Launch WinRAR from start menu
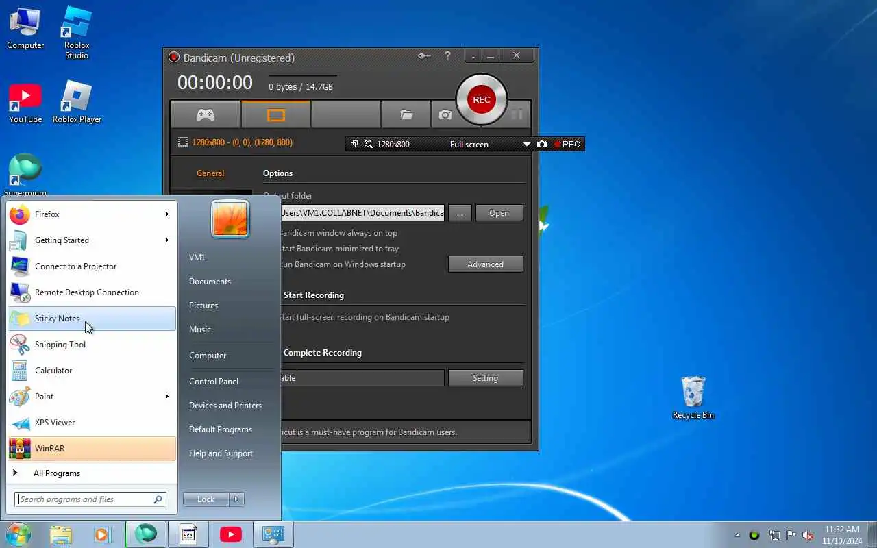877x548 pixels. coord(91,449)
